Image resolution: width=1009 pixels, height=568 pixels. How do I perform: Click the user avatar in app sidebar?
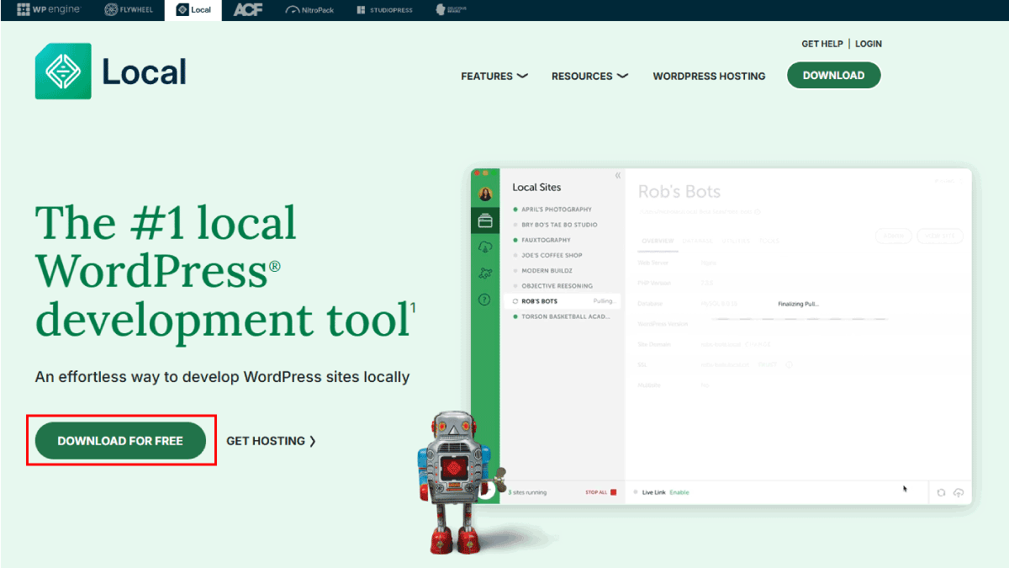pos(485,194)
